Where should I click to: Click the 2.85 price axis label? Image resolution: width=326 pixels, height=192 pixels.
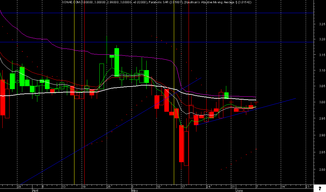point(322,152)
